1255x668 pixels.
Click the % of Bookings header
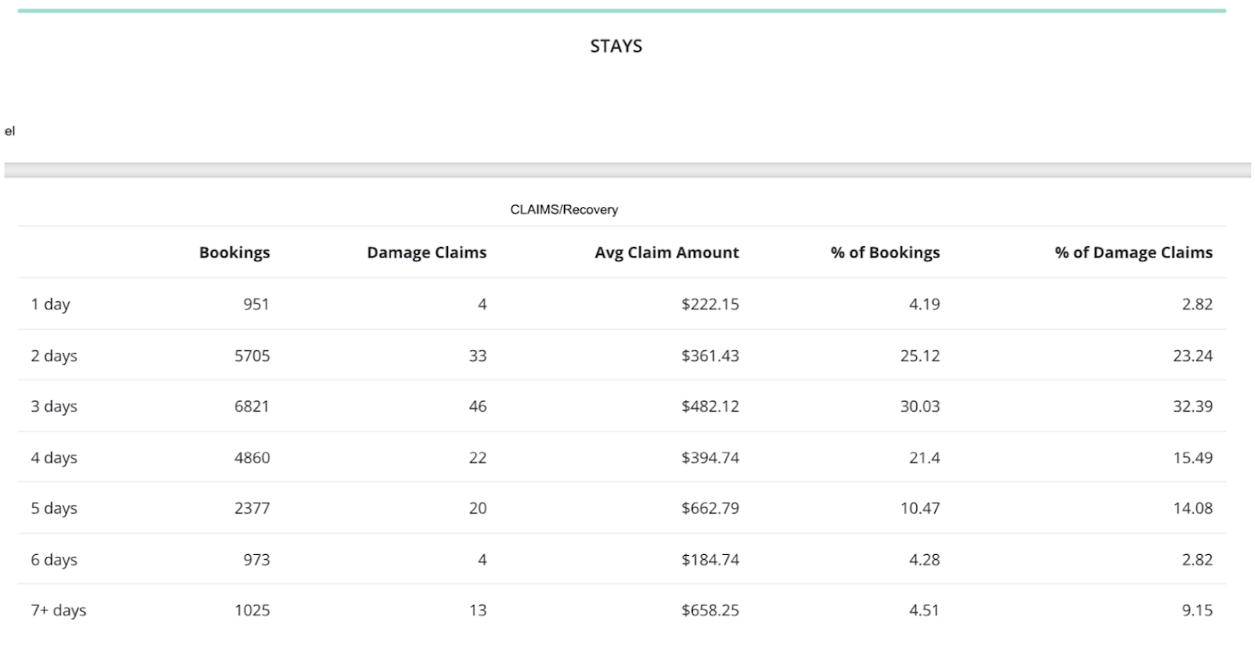(x=885, y=252)
